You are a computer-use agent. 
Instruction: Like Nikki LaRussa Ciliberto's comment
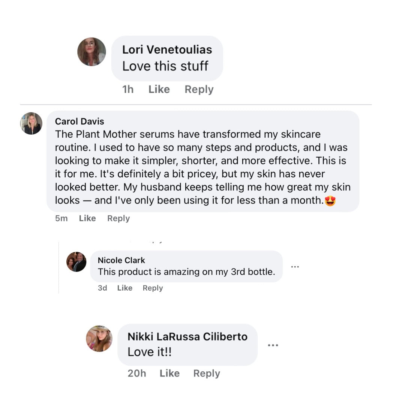169,373
